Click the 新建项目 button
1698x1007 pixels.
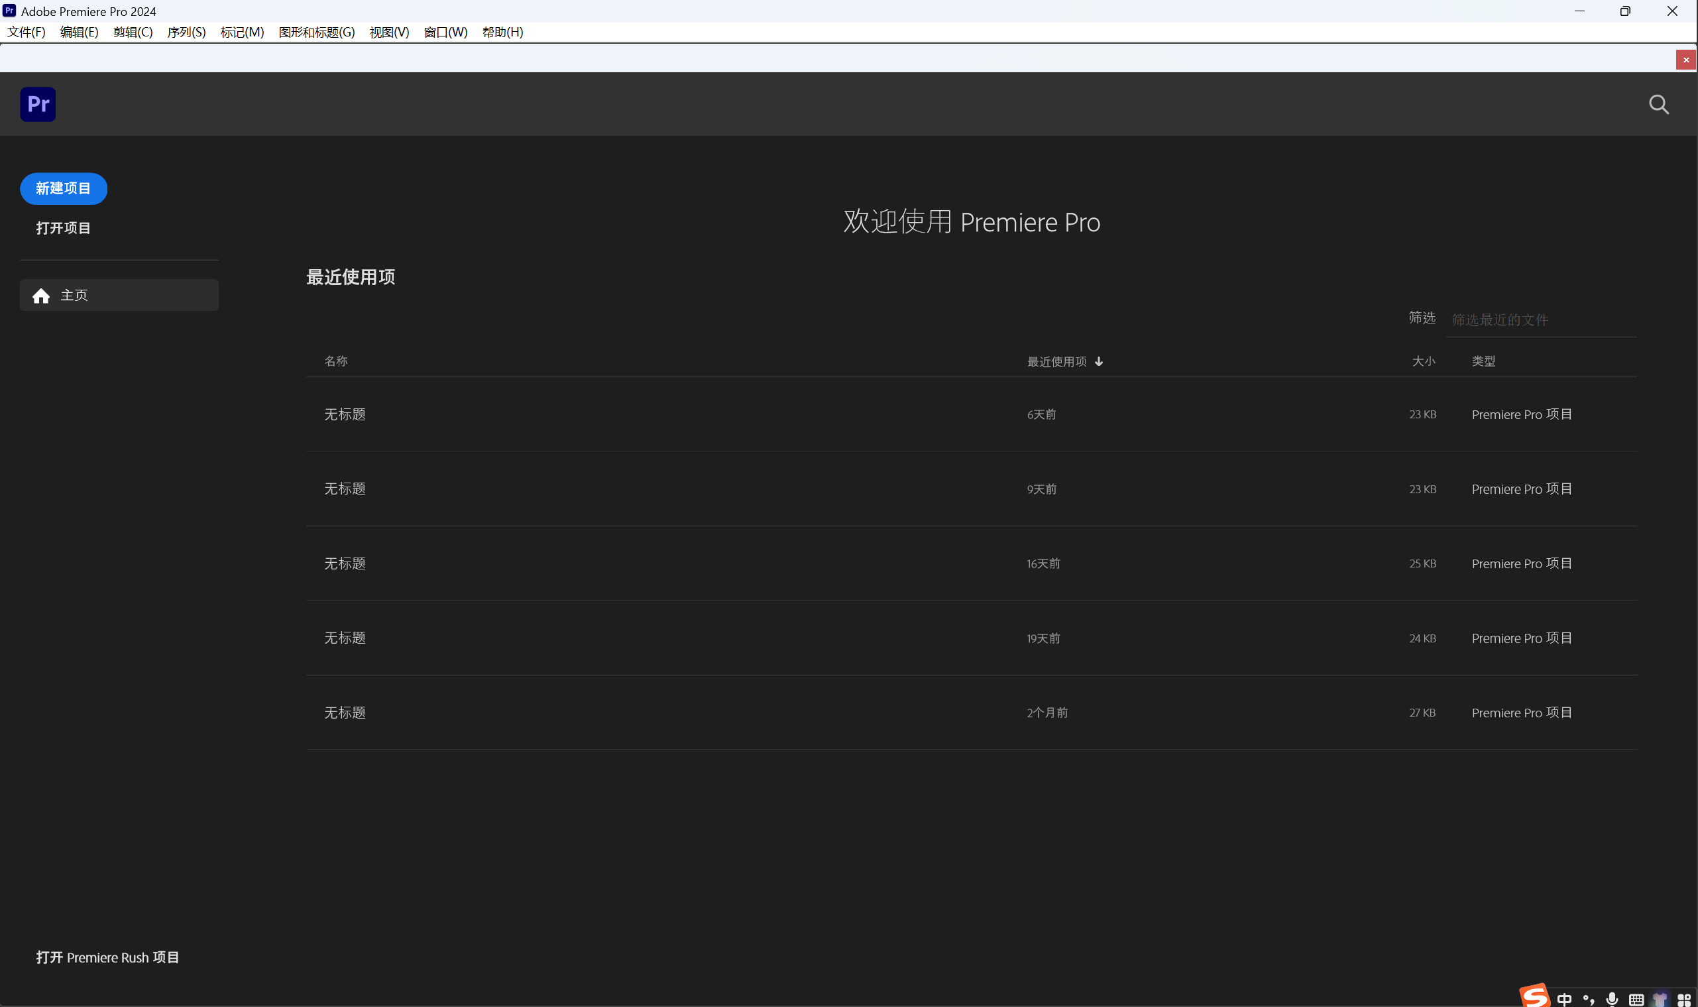64,189
